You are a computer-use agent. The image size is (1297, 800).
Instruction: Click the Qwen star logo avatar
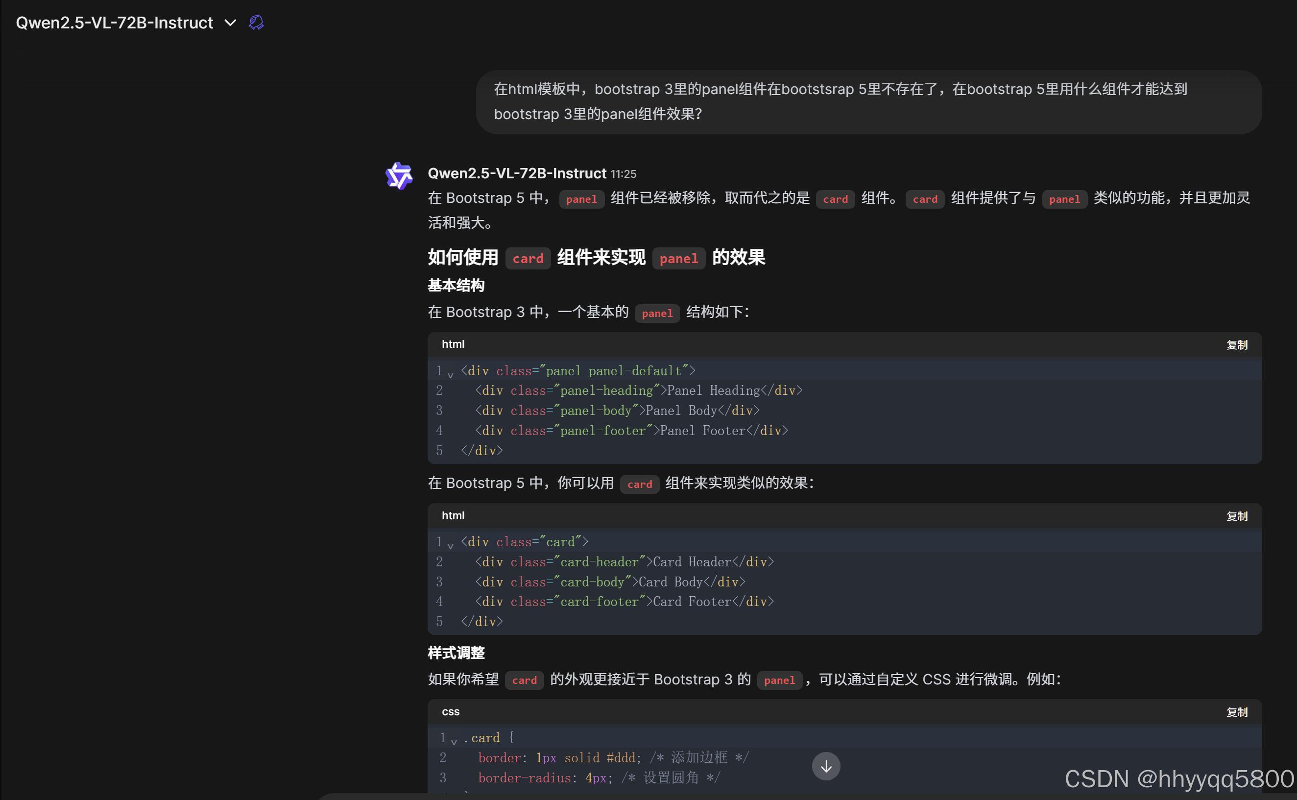click(x=399, y=176)
